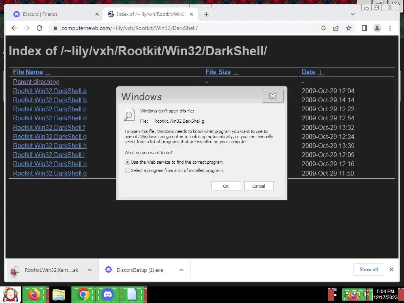The width and height of the screenshot is (404, 303).
Task: Open Rootkit.Win32.DarkShell.q link
Action: 50,173
